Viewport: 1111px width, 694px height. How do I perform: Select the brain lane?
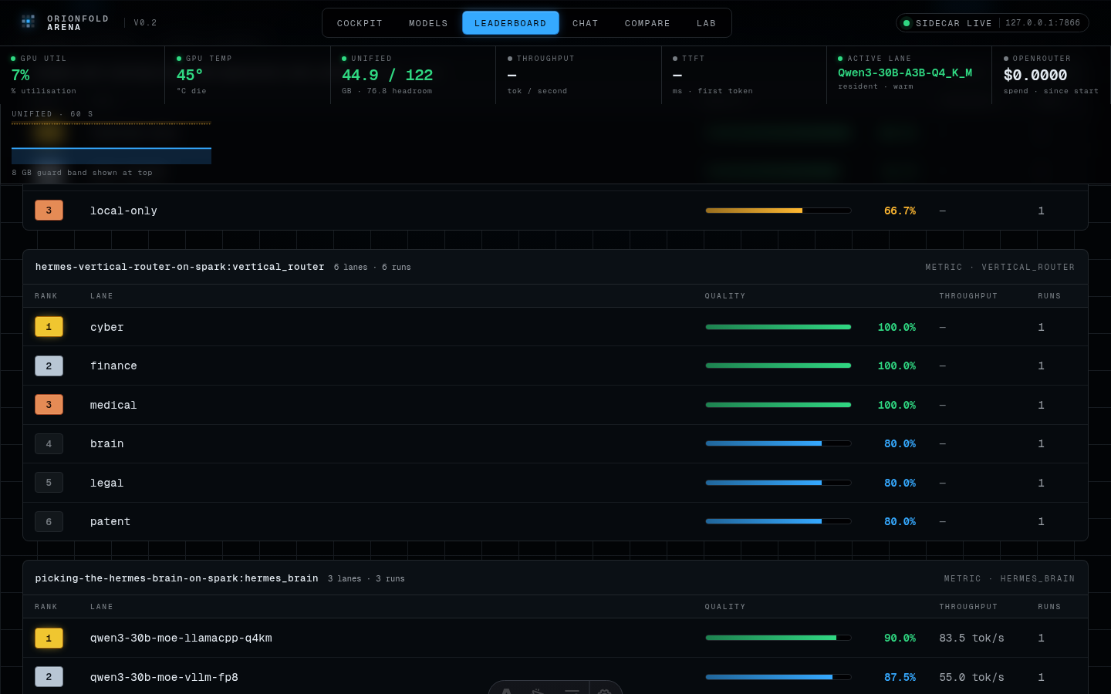(555, 443)
